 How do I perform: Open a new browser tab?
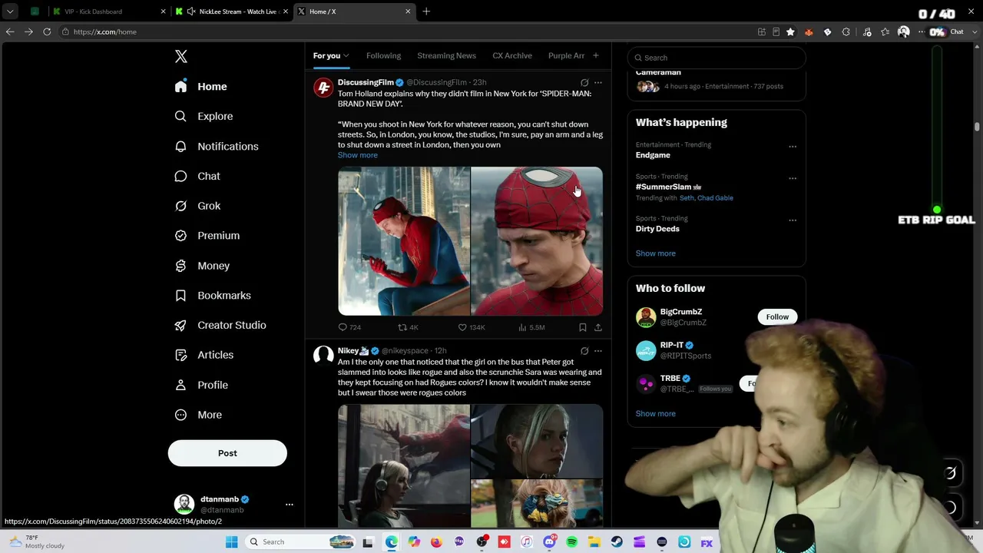[426, 12]
